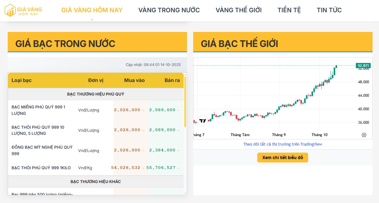
Task: Open chart settings hexagon icon
Action: (x=364, y=135)
